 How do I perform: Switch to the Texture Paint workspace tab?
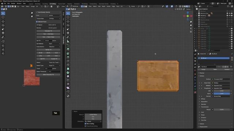[61, 4]
